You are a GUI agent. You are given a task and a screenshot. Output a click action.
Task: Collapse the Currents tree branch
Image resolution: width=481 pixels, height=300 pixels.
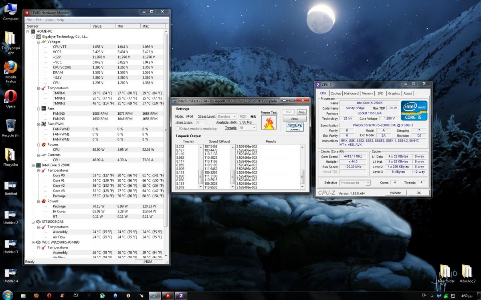(38, 155)
